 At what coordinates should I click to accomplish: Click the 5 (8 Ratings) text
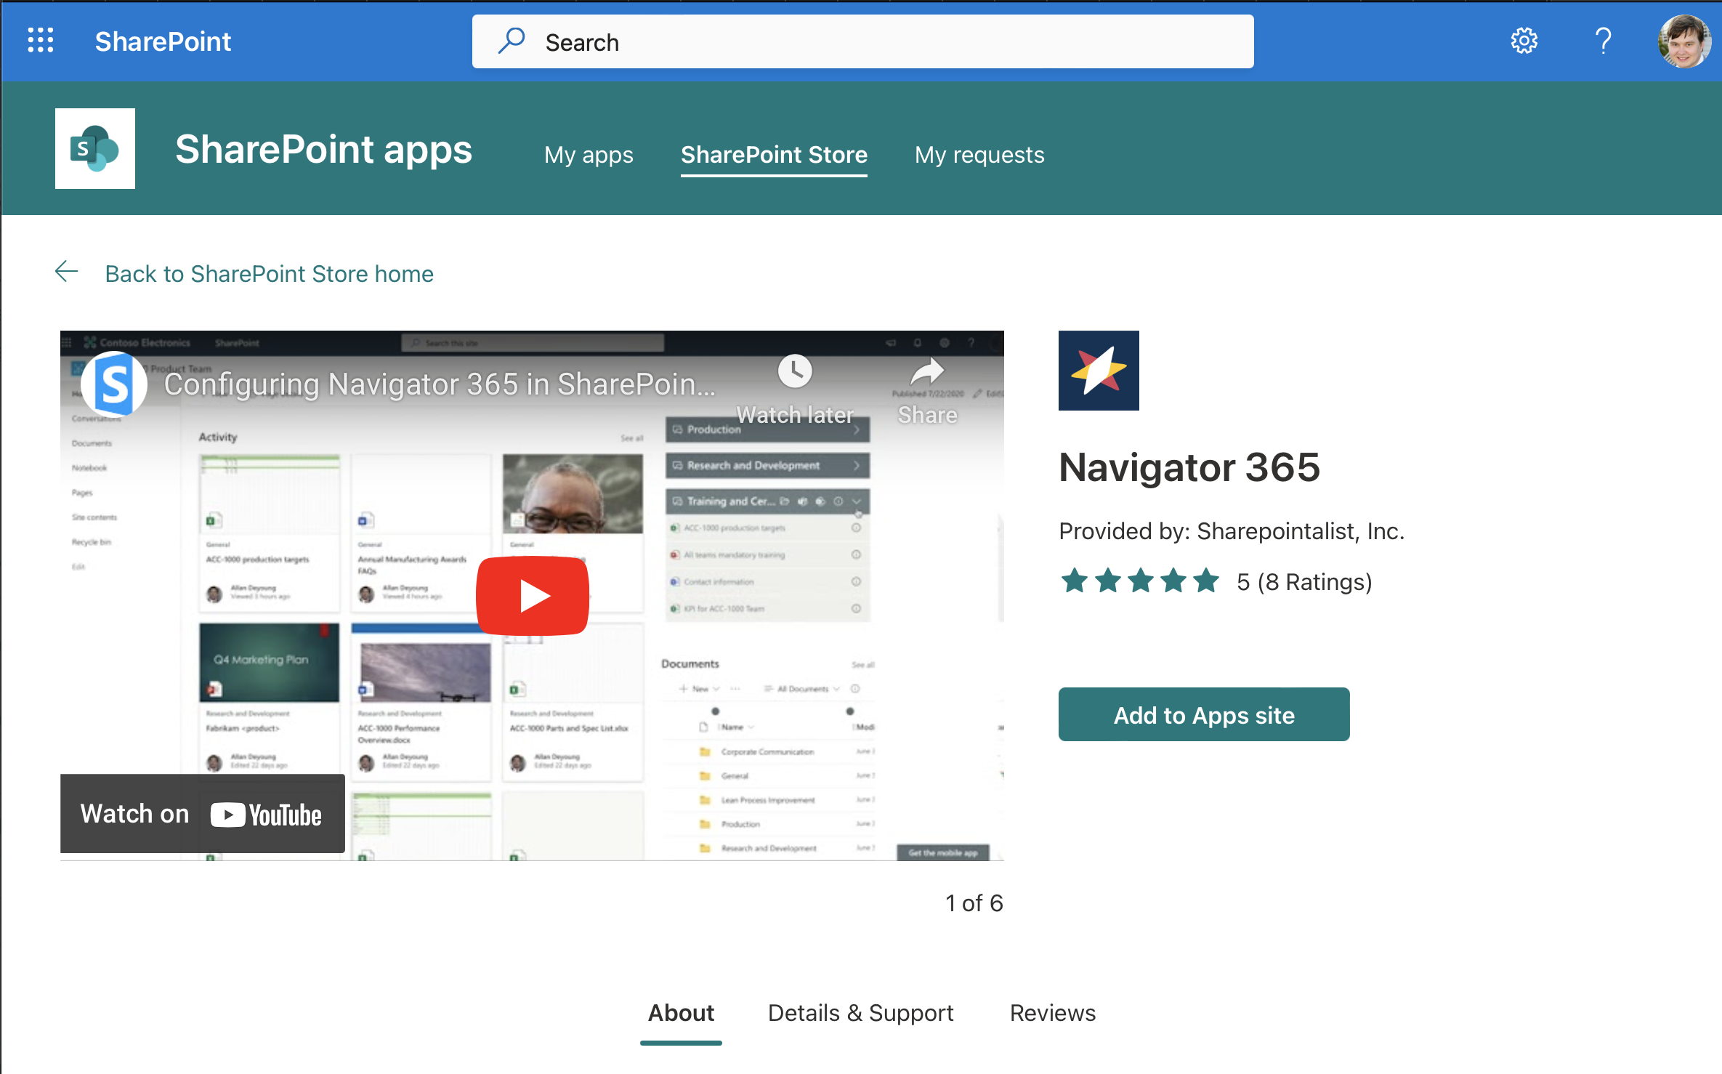click(1305, 582)
